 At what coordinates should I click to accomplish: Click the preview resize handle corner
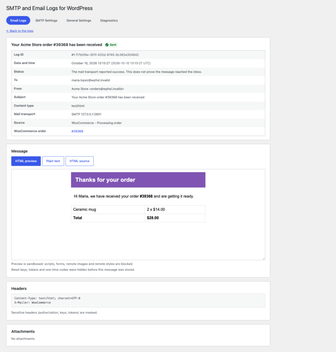[x=264, y=258]
